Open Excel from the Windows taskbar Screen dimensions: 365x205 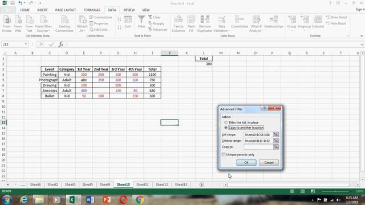click(74, 200)
